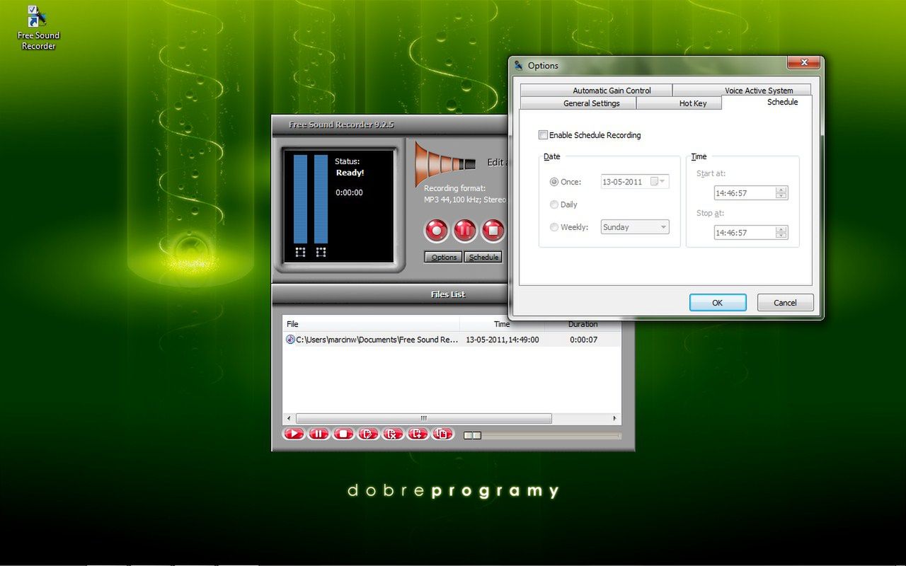
Task: Start recording with the red record button
Action: (x=437, y=230)
